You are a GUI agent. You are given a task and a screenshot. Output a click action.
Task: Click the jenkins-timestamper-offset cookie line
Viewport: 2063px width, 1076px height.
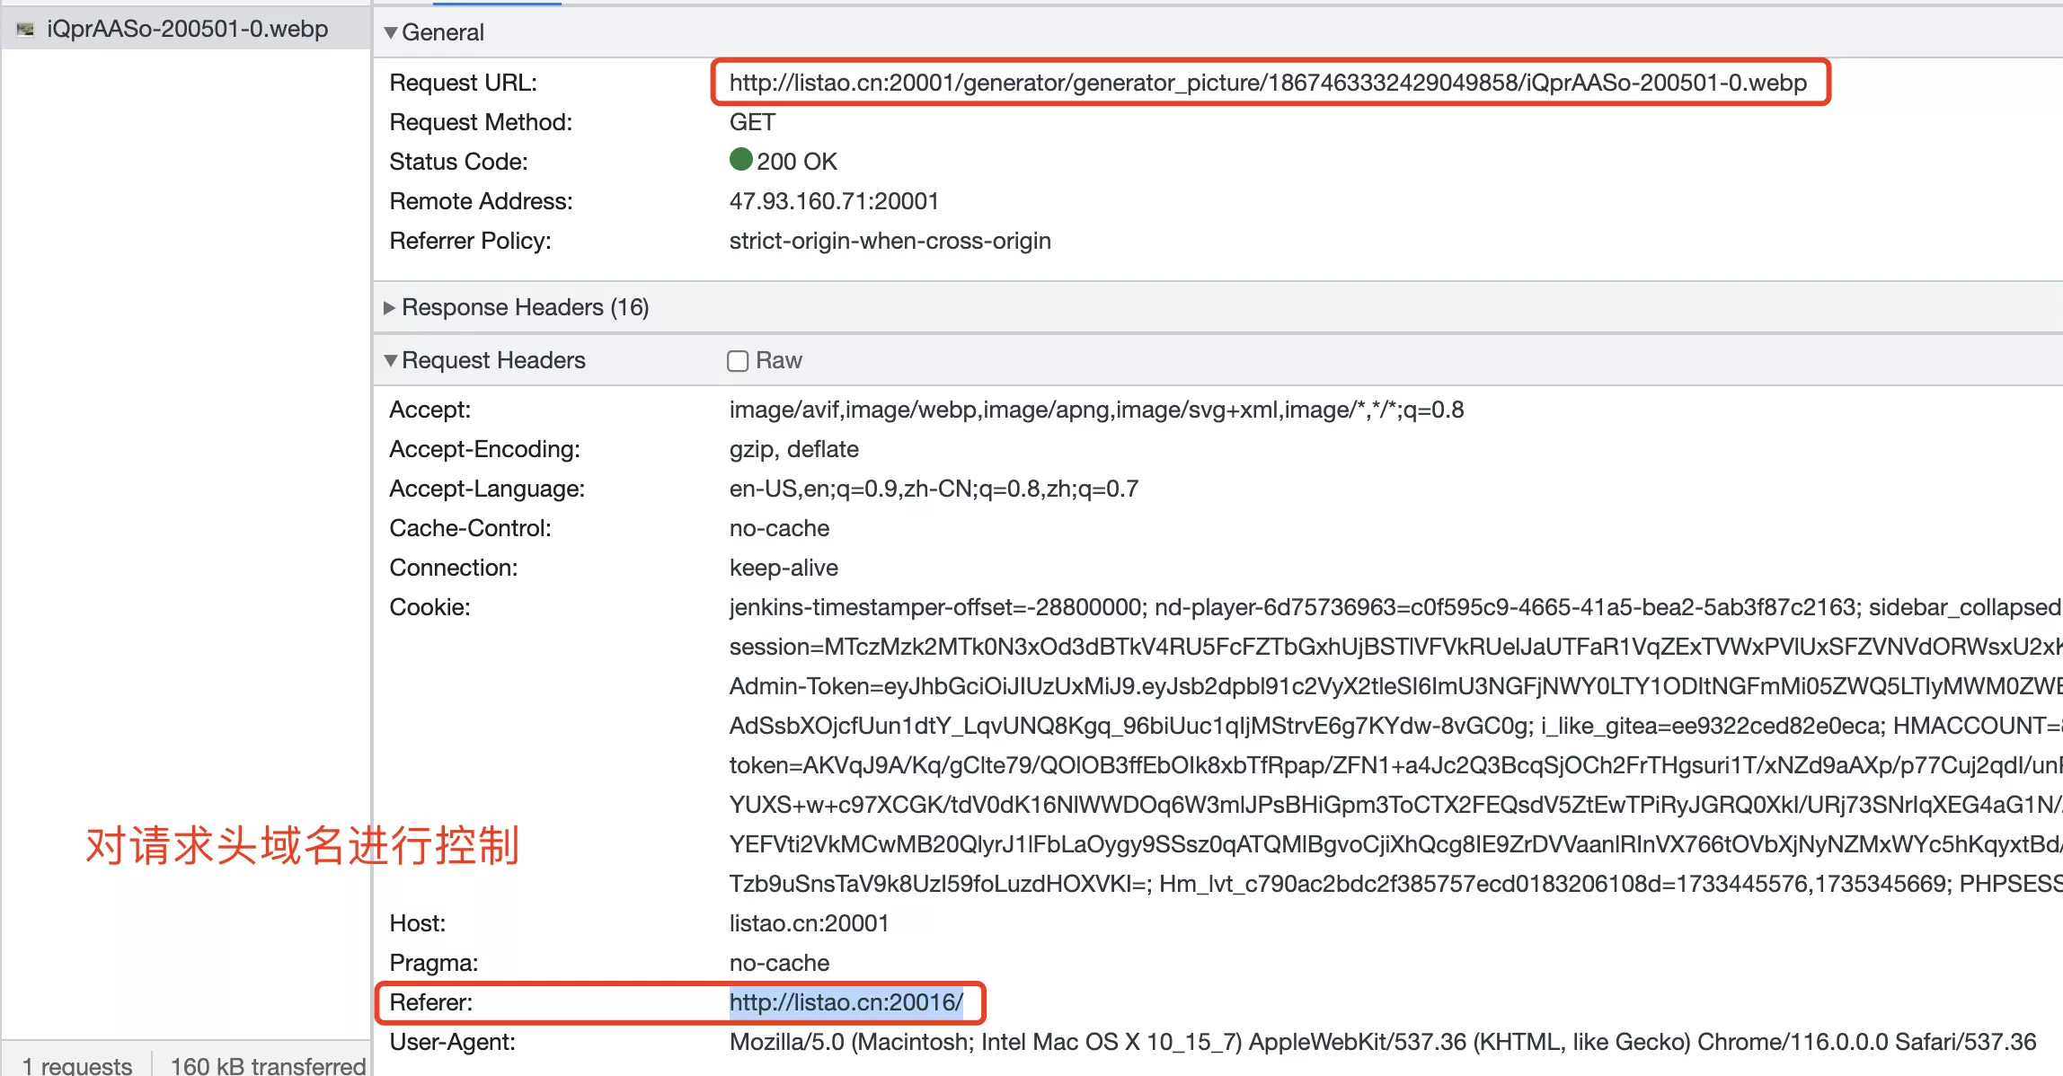click(x=1395, y=607)
